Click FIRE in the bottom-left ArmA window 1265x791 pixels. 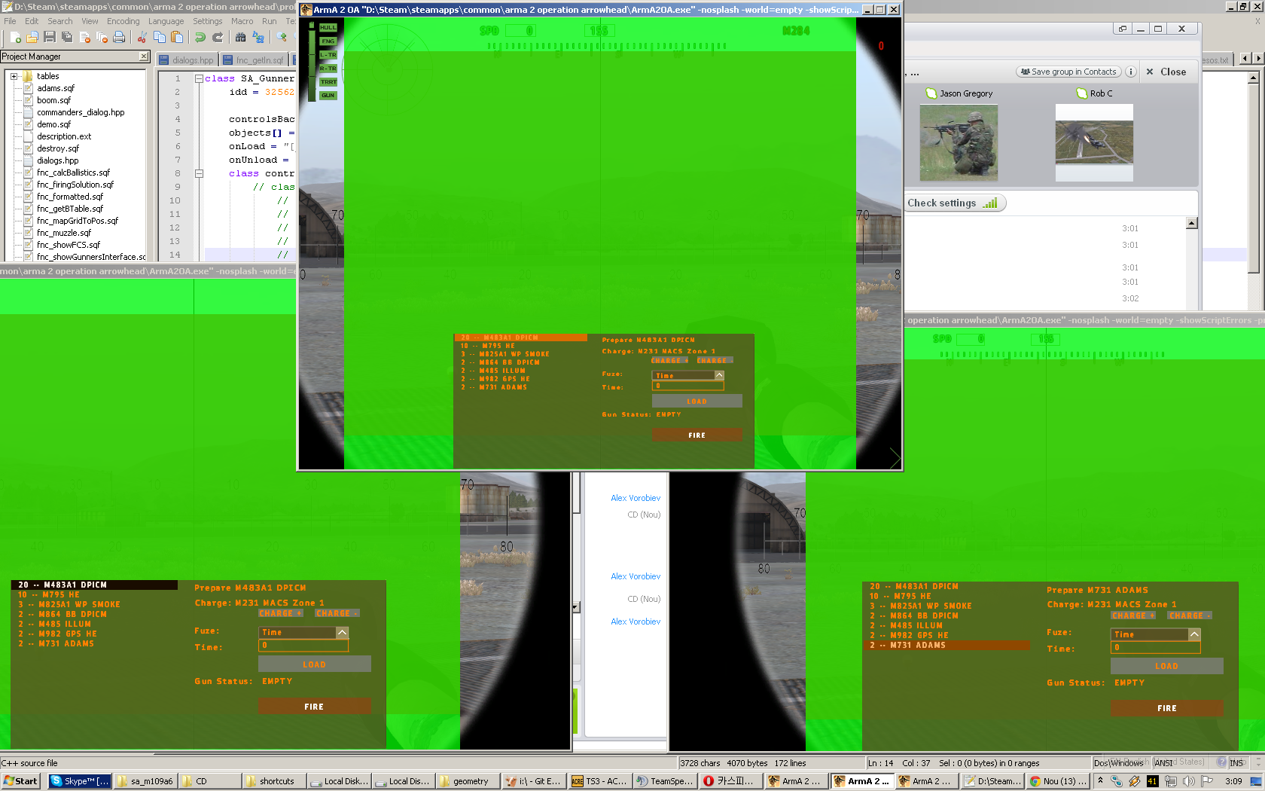[x=314, y=707]
